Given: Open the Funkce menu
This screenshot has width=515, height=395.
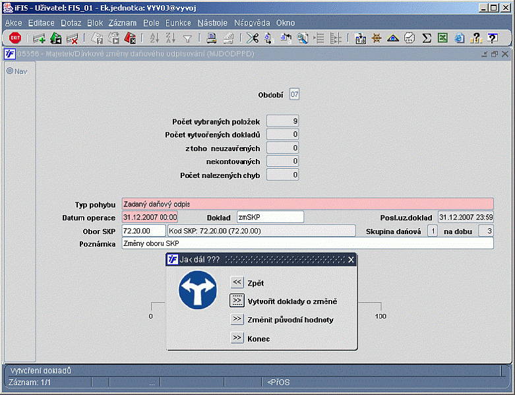Looking at the screenshot, I should coord(178,23).
